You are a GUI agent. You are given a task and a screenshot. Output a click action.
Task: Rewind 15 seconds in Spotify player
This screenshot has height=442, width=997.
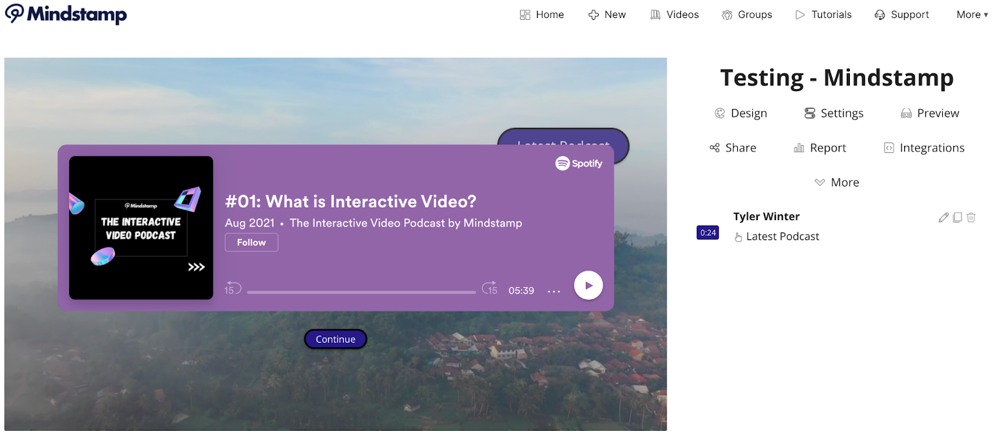coord(232,287)
